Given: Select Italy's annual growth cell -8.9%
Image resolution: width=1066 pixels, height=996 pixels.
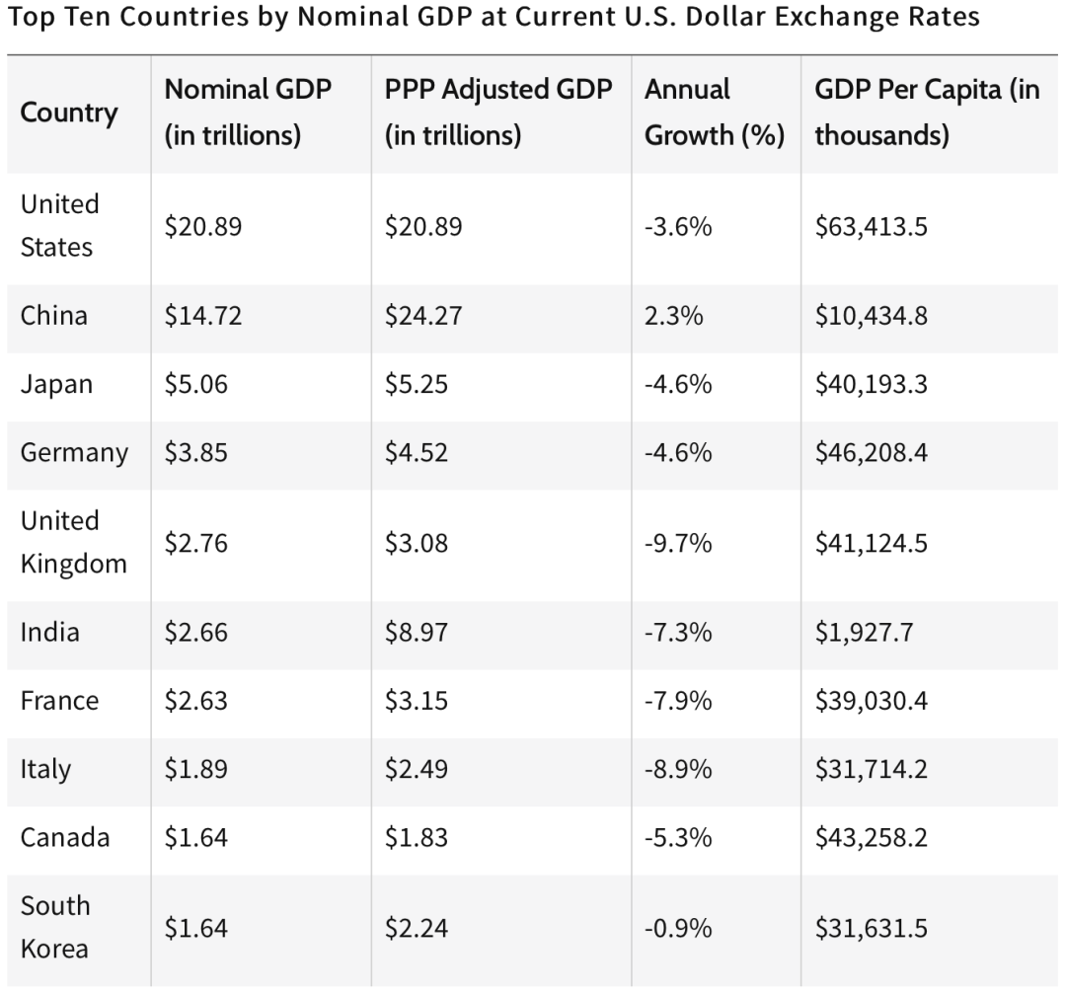Looking at the screenshot, I should pyautogui.click(x=678, y=769).
